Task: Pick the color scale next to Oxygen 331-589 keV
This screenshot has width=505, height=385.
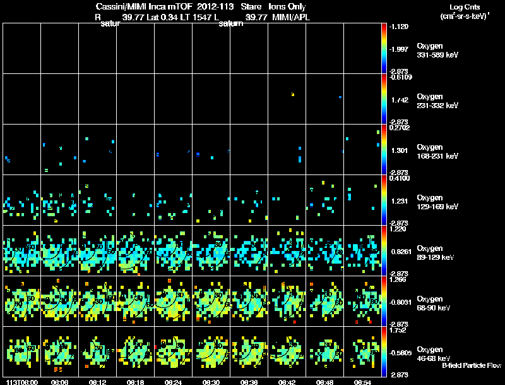Action: coord(384,49)
